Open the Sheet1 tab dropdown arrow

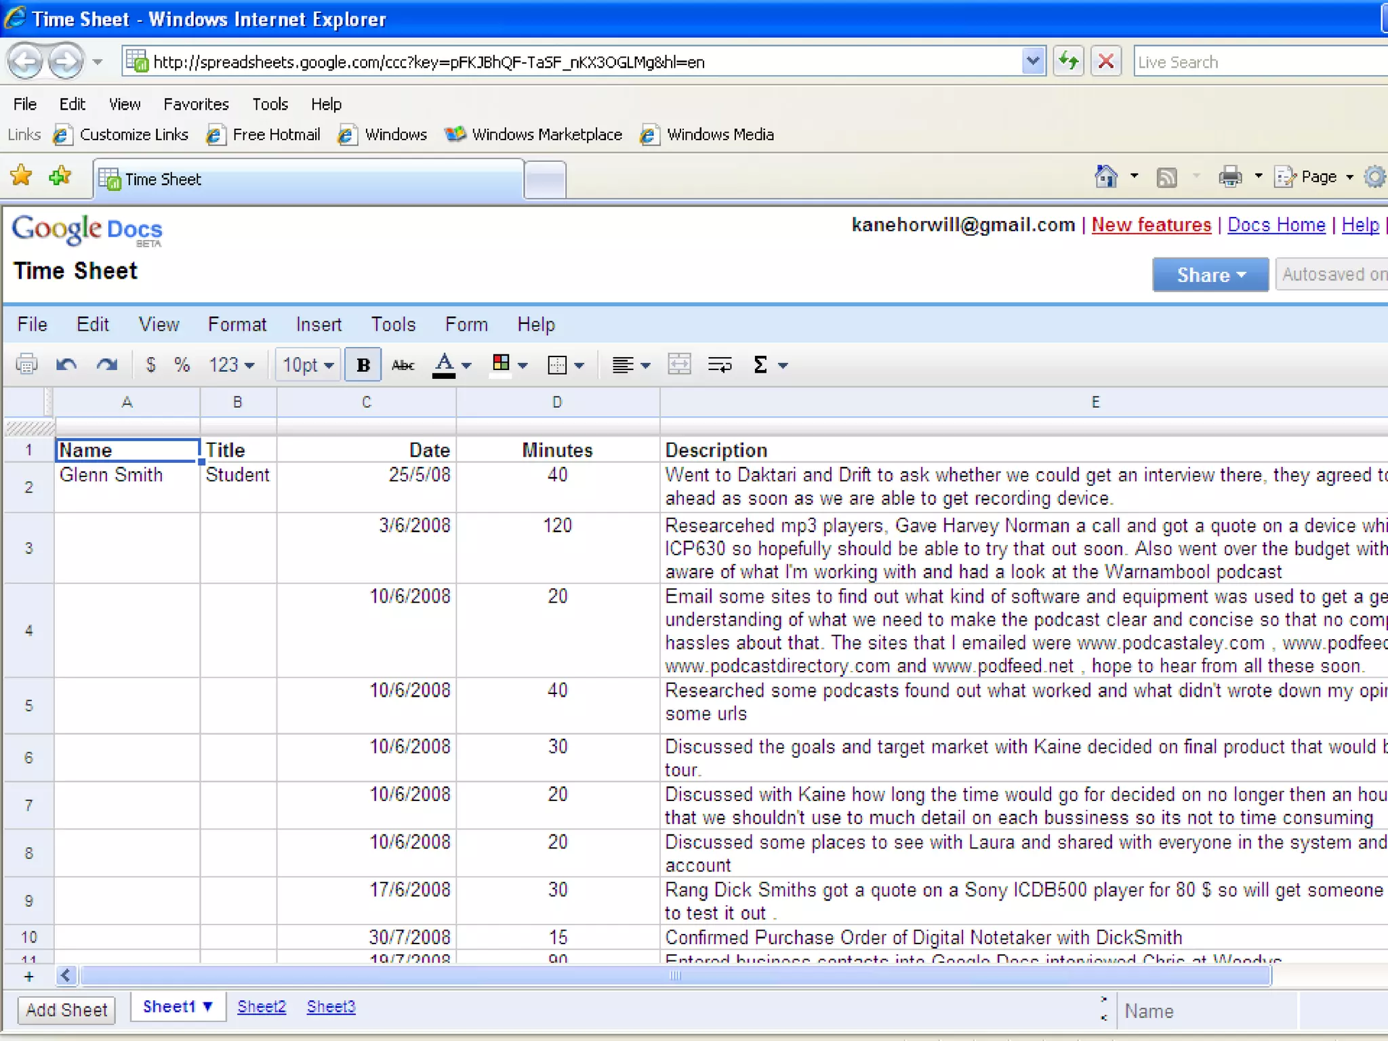point(208,1006)
